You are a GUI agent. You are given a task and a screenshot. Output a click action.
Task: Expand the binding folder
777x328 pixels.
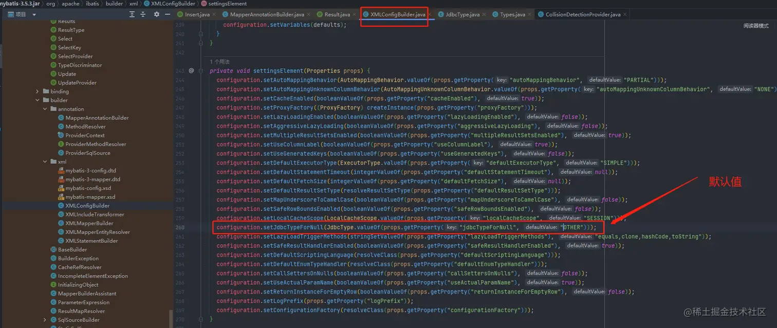coord(38,92)
